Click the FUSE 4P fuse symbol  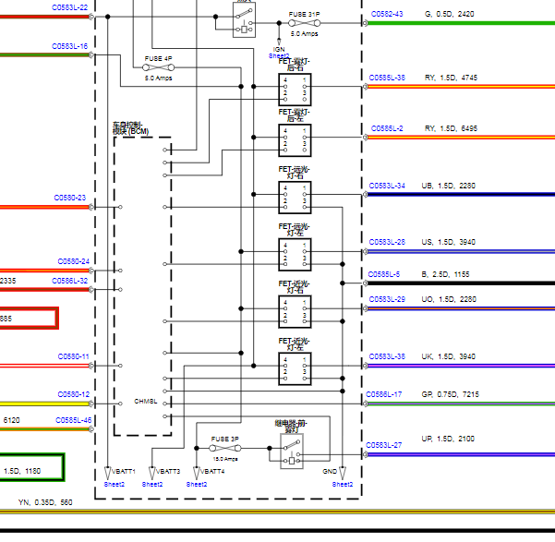tap(158, 67)
